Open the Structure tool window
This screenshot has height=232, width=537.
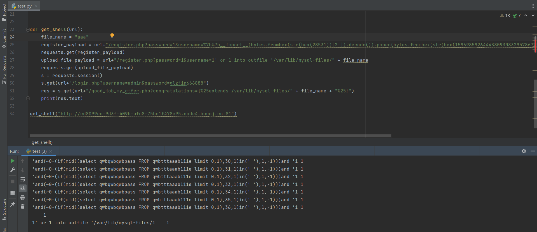(x=4, y=209)
